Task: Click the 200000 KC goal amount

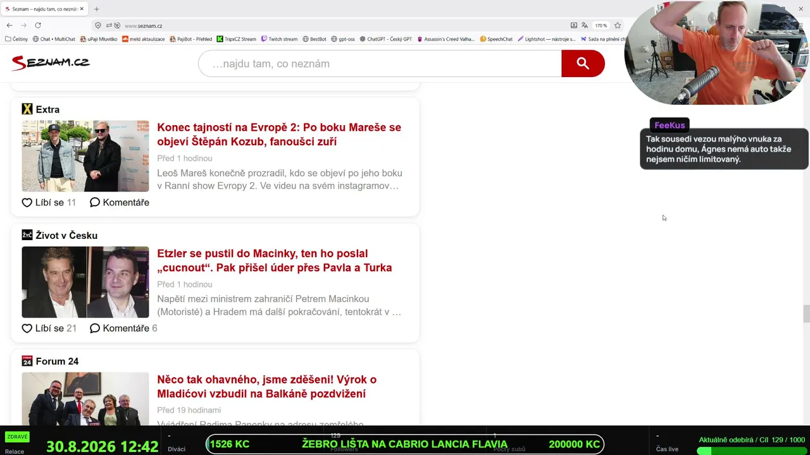Action: click(574, 444)
